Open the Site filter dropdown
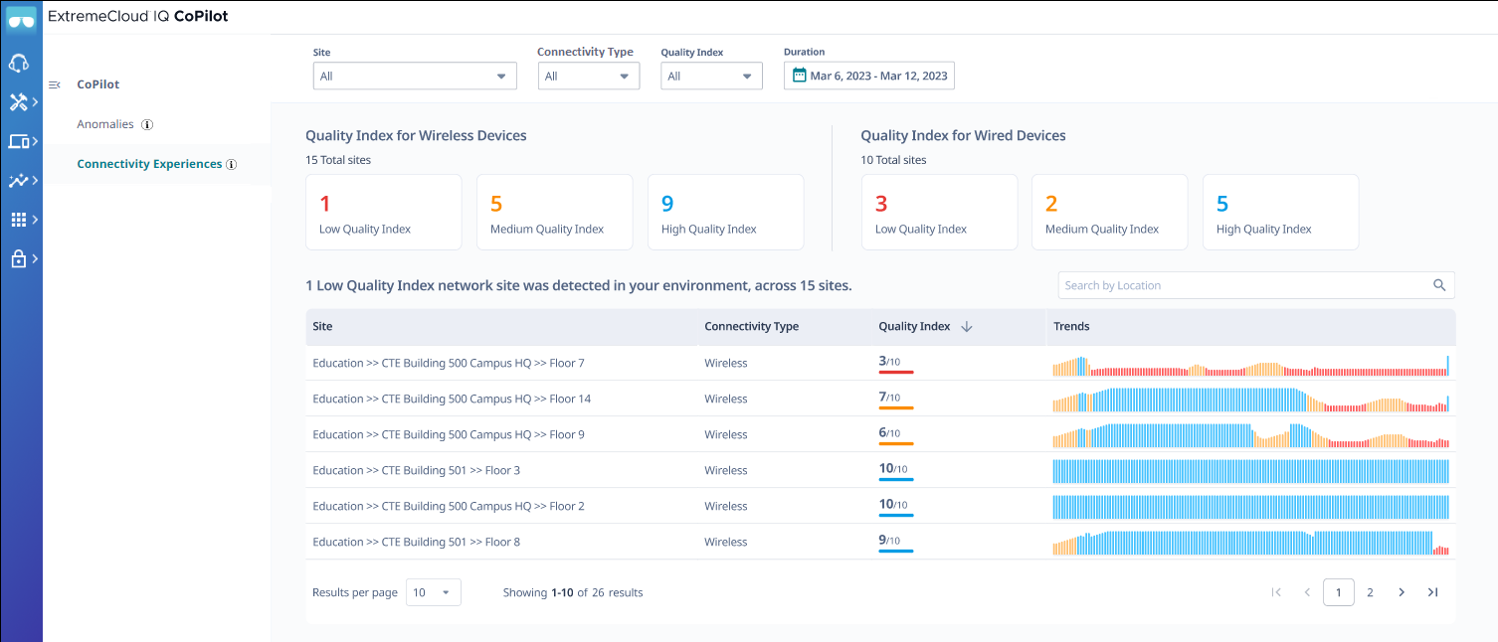Image resolution: width=1498 pixels, height=642 pixels. [x=414, y=75]
